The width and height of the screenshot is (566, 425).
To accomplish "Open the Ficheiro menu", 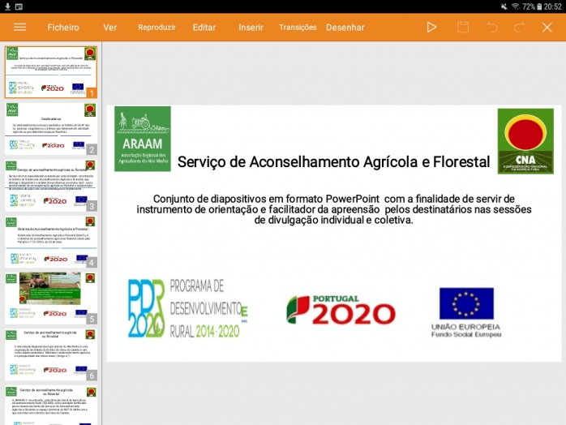I will click(x=63, y=27).
